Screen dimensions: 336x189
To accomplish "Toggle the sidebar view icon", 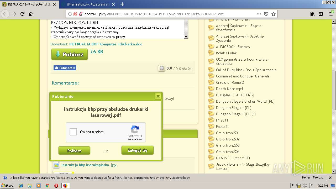I will (x=321, y=14).
